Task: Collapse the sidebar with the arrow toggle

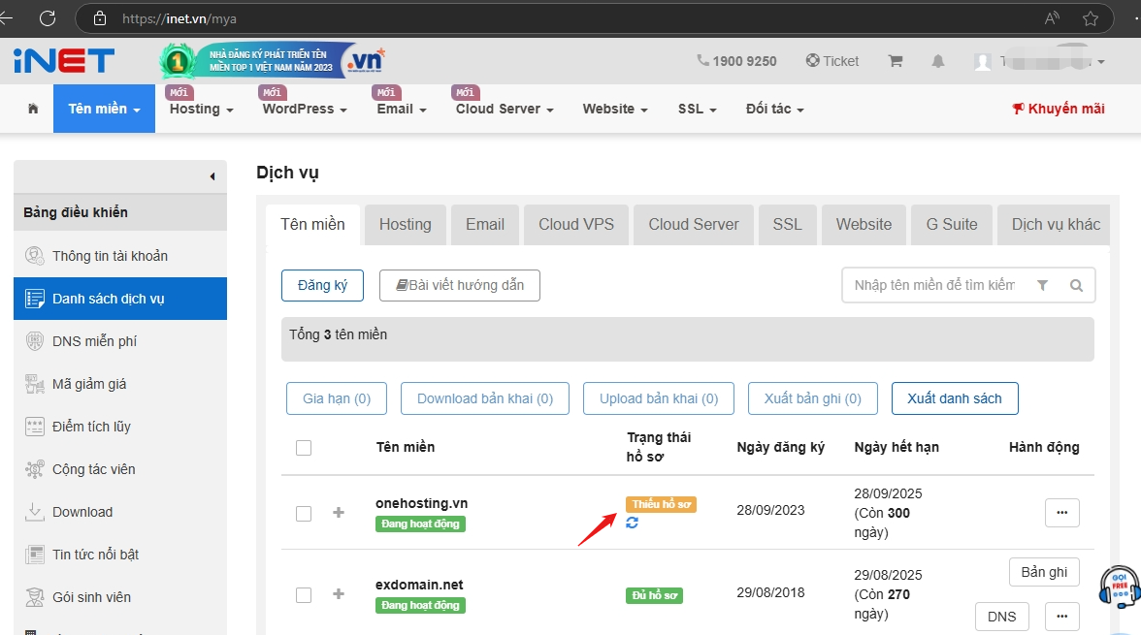Action: click(212, 176)
